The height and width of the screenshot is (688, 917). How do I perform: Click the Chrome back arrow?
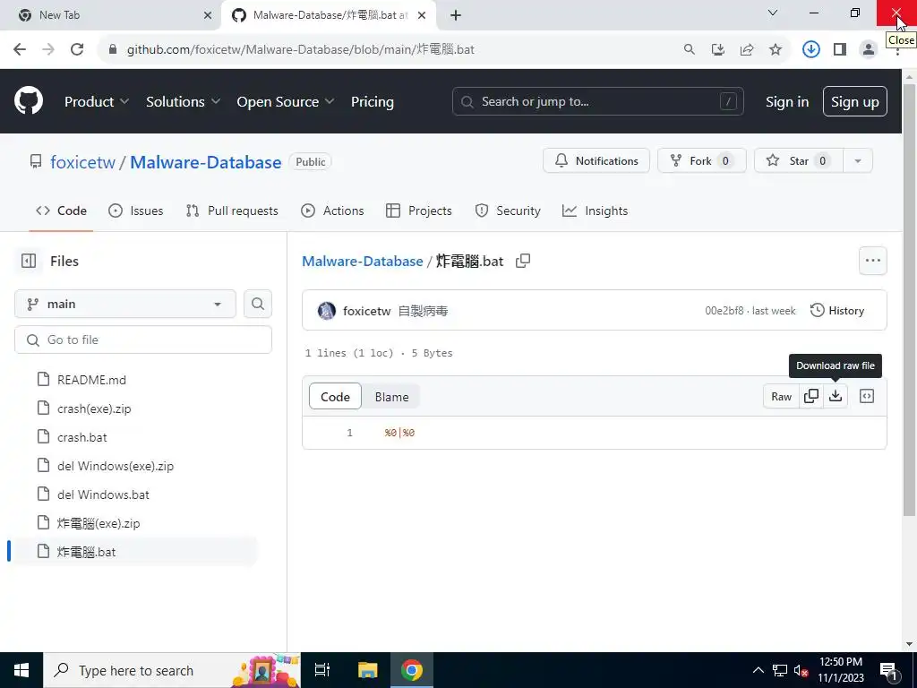point(20,49)
